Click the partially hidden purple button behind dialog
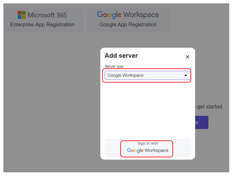Image resolution: width=236 pixels, height=176 pixels. pos(202,122)
